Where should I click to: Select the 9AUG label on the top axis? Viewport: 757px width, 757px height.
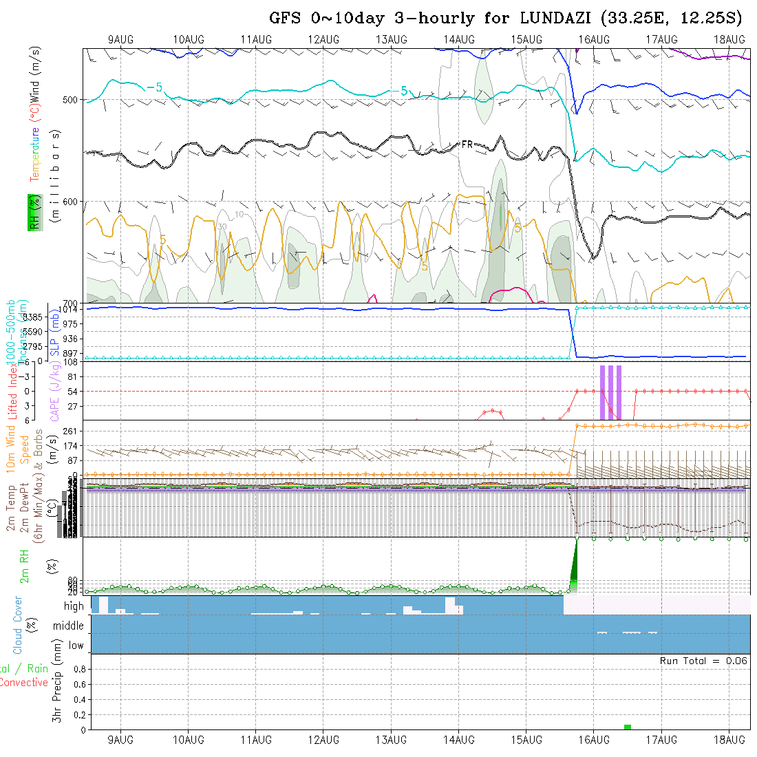pyautogui.click(x=120, y=40)
